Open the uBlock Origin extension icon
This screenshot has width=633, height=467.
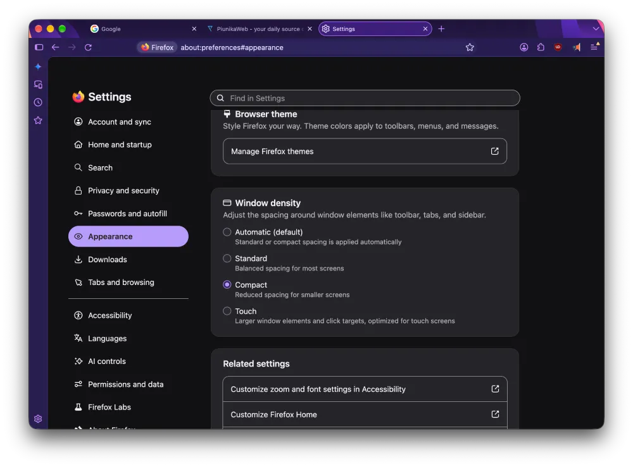click(x=558, y=47)
